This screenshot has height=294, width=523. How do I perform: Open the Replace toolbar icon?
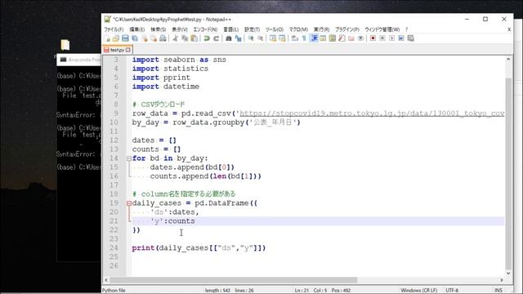point(238,38)
